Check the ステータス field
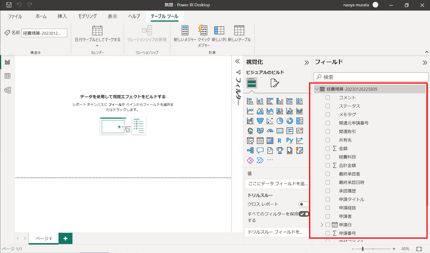The image size is (430, 253). [328, 106]
